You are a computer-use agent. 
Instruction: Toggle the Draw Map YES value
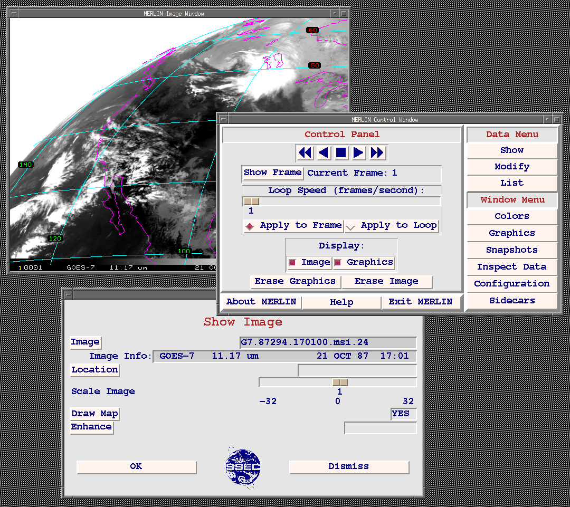pos(404,414)
